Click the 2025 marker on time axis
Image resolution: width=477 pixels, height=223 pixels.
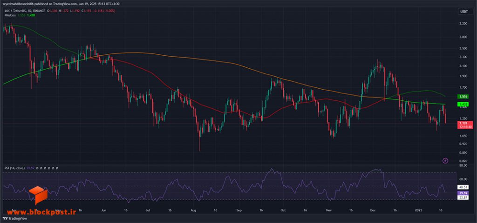tap(419, 210)
